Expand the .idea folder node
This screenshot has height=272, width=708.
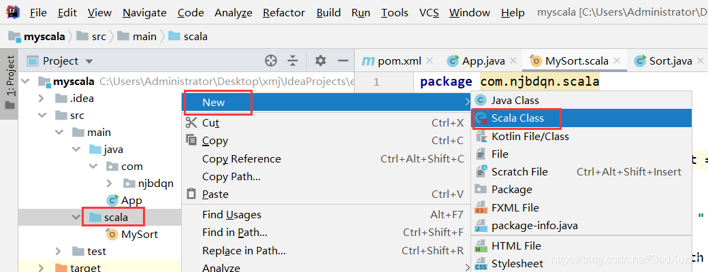tap(41, 99)
